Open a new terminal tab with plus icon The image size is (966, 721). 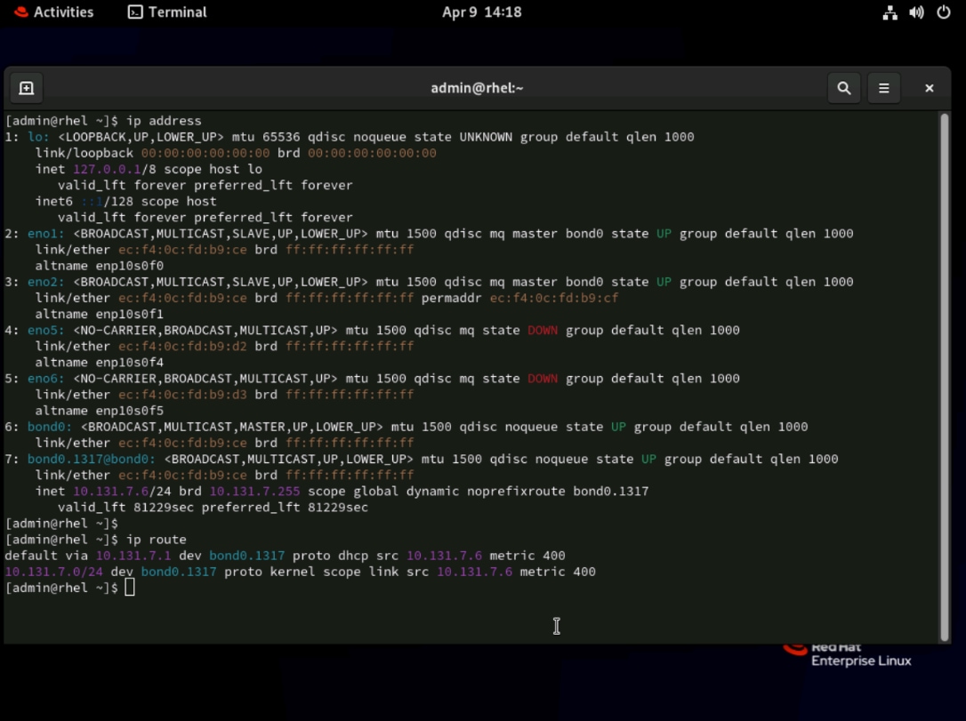(27, 88)
